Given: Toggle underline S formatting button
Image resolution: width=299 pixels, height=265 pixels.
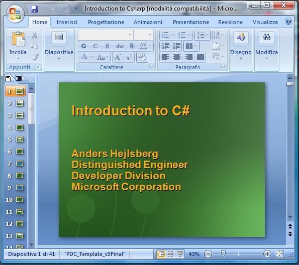Looking at the screenshot, I should point(107,46).
